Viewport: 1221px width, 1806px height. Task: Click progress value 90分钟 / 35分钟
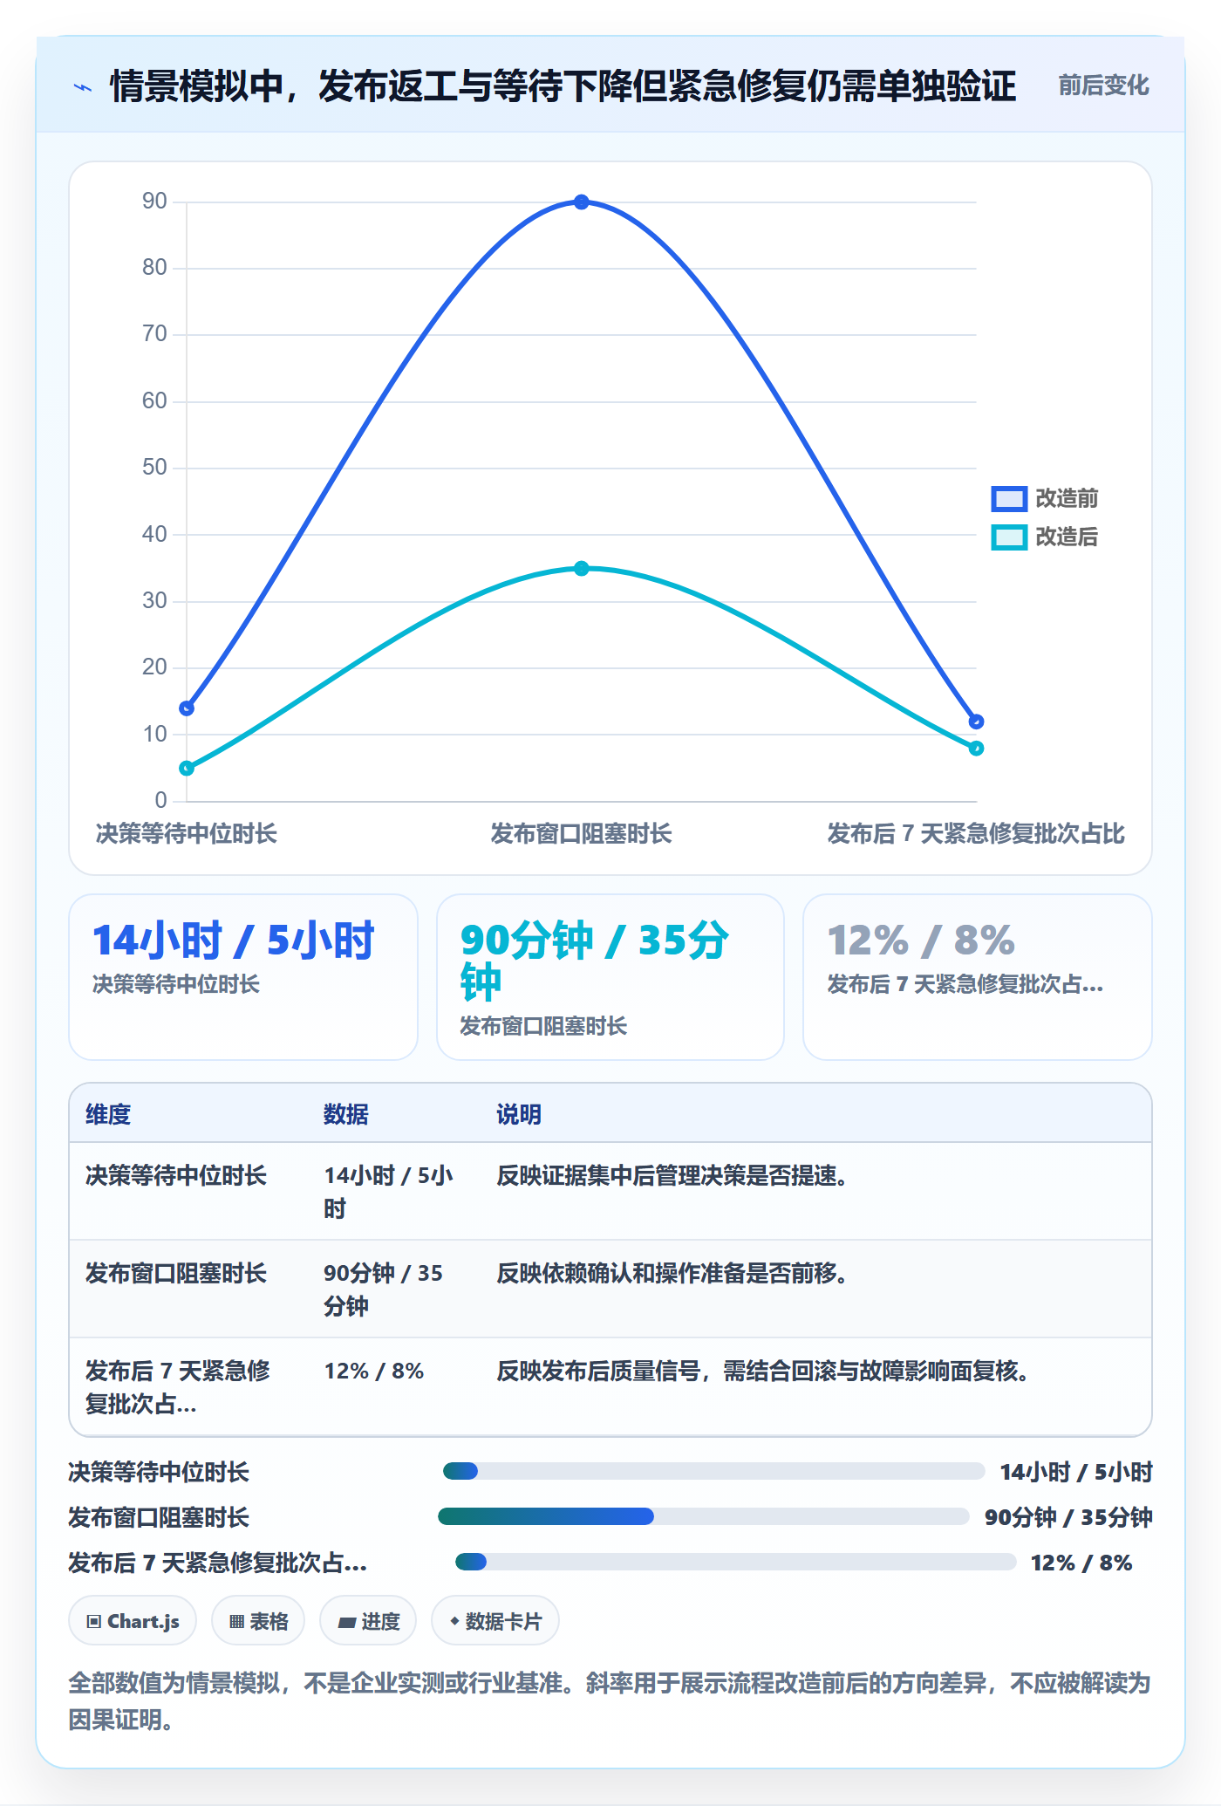pos(1068,1518)
